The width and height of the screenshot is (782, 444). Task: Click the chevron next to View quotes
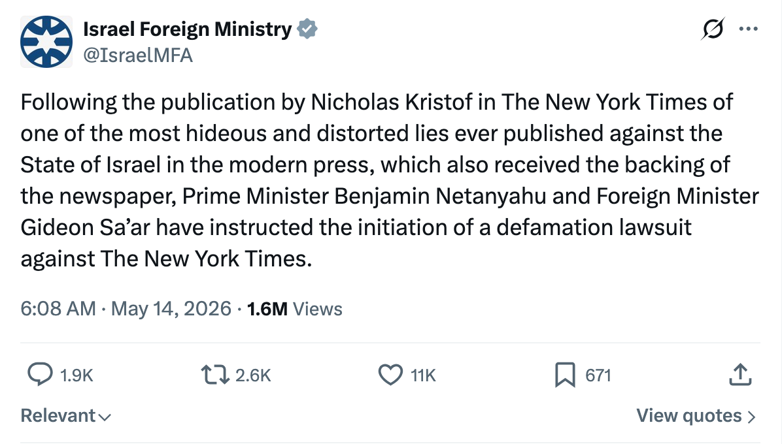tap(751, 417)
